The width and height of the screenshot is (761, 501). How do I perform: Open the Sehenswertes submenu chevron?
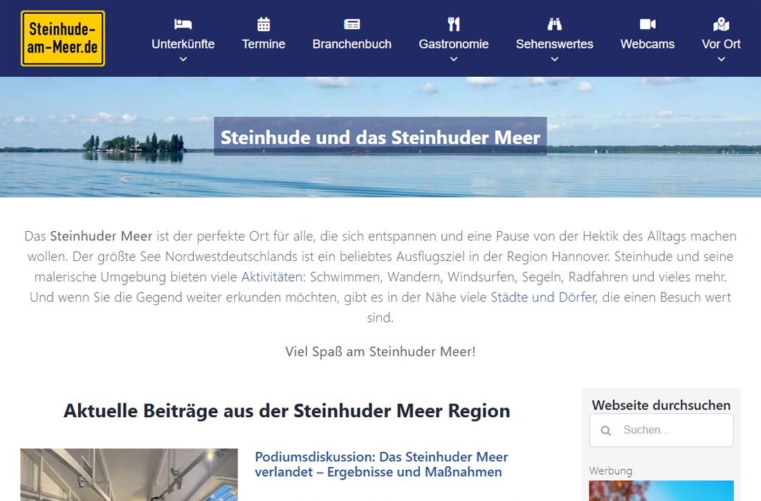tap(554, 60)
